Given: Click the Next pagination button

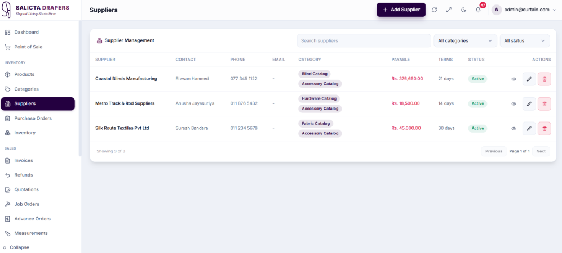Looking at the screenshot, I should click(x=541, y=151).
